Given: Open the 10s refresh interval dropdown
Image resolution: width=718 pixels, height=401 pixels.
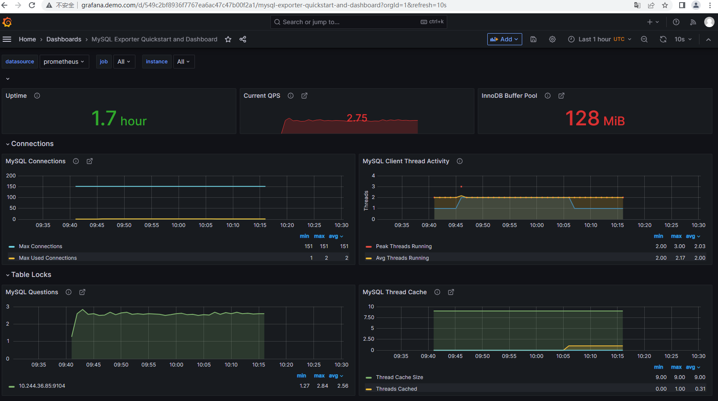Looking at the screenshot, I should (683, 39).
